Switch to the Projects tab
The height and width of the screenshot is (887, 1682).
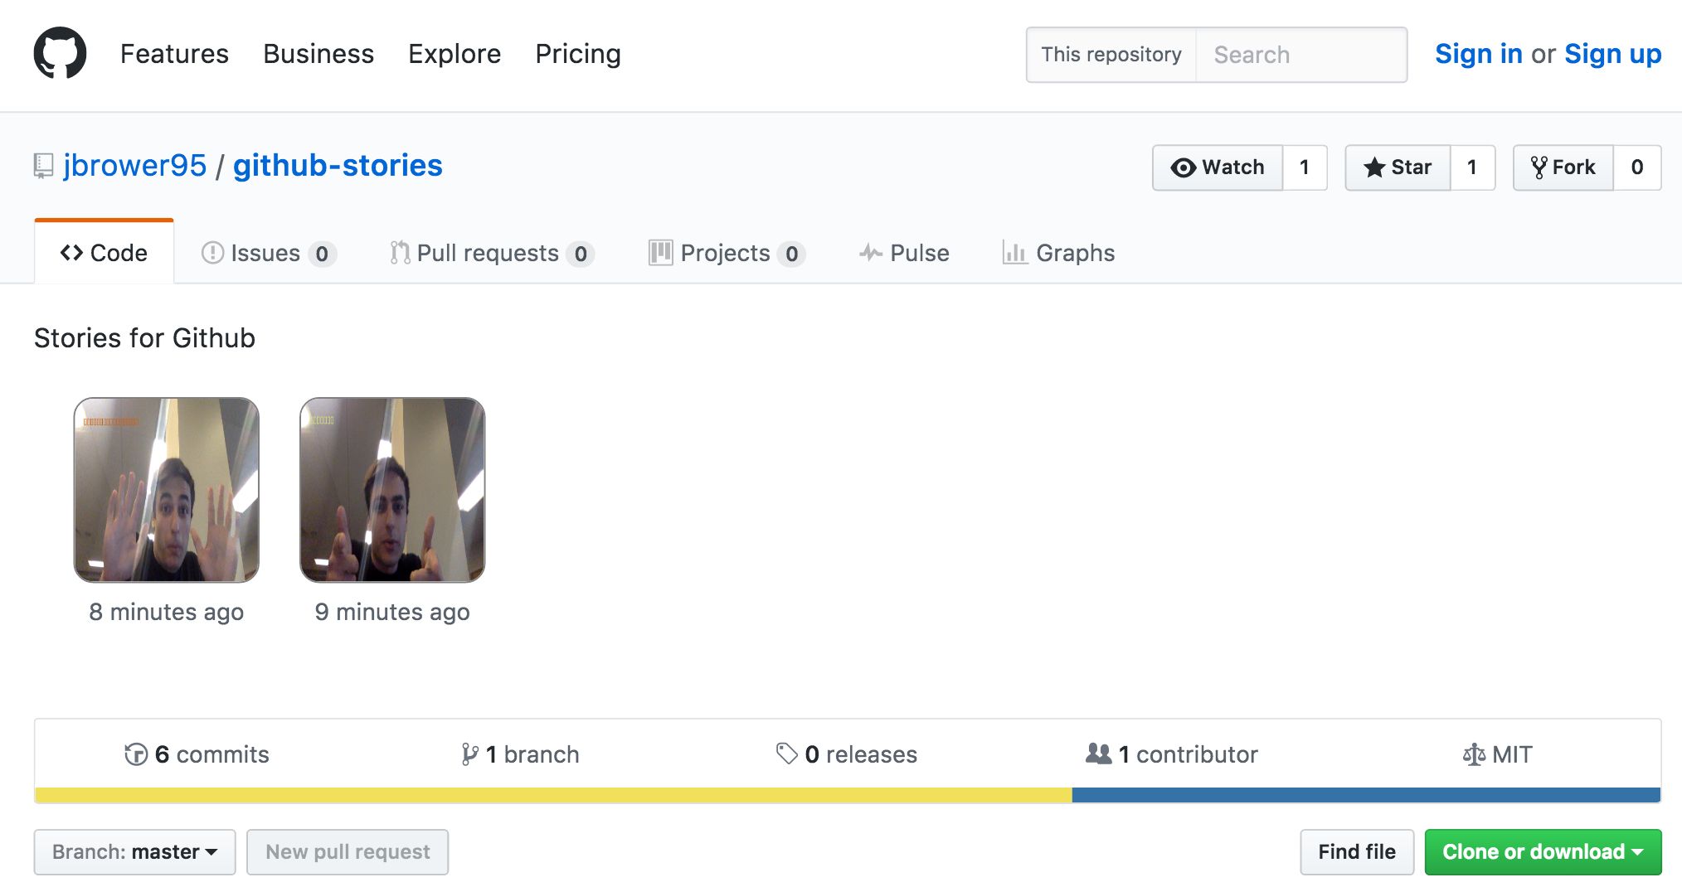point(727,253)
